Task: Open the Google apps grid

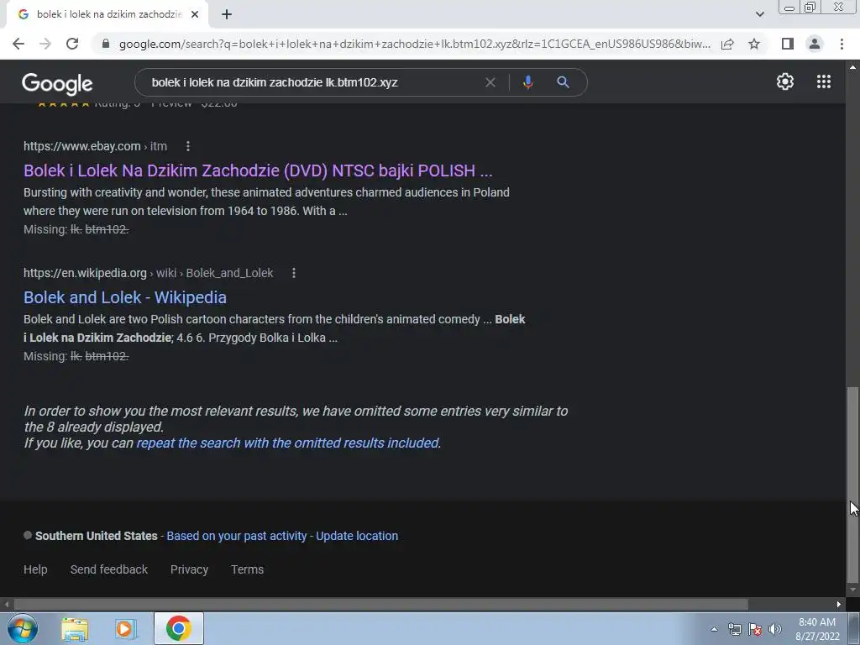Action: [x=824, y=81]
